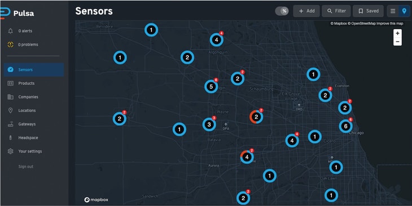The height and width of the screenshot is (206, 412).
Task: Click Improve this map link
Action: (x=389, y=24)
